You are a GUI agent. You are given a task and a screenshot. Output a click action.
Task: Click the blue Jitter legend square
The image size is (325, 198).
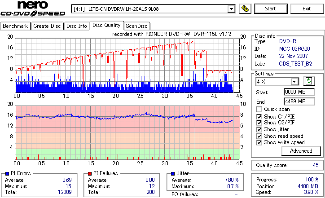click(x=173, y=174)
